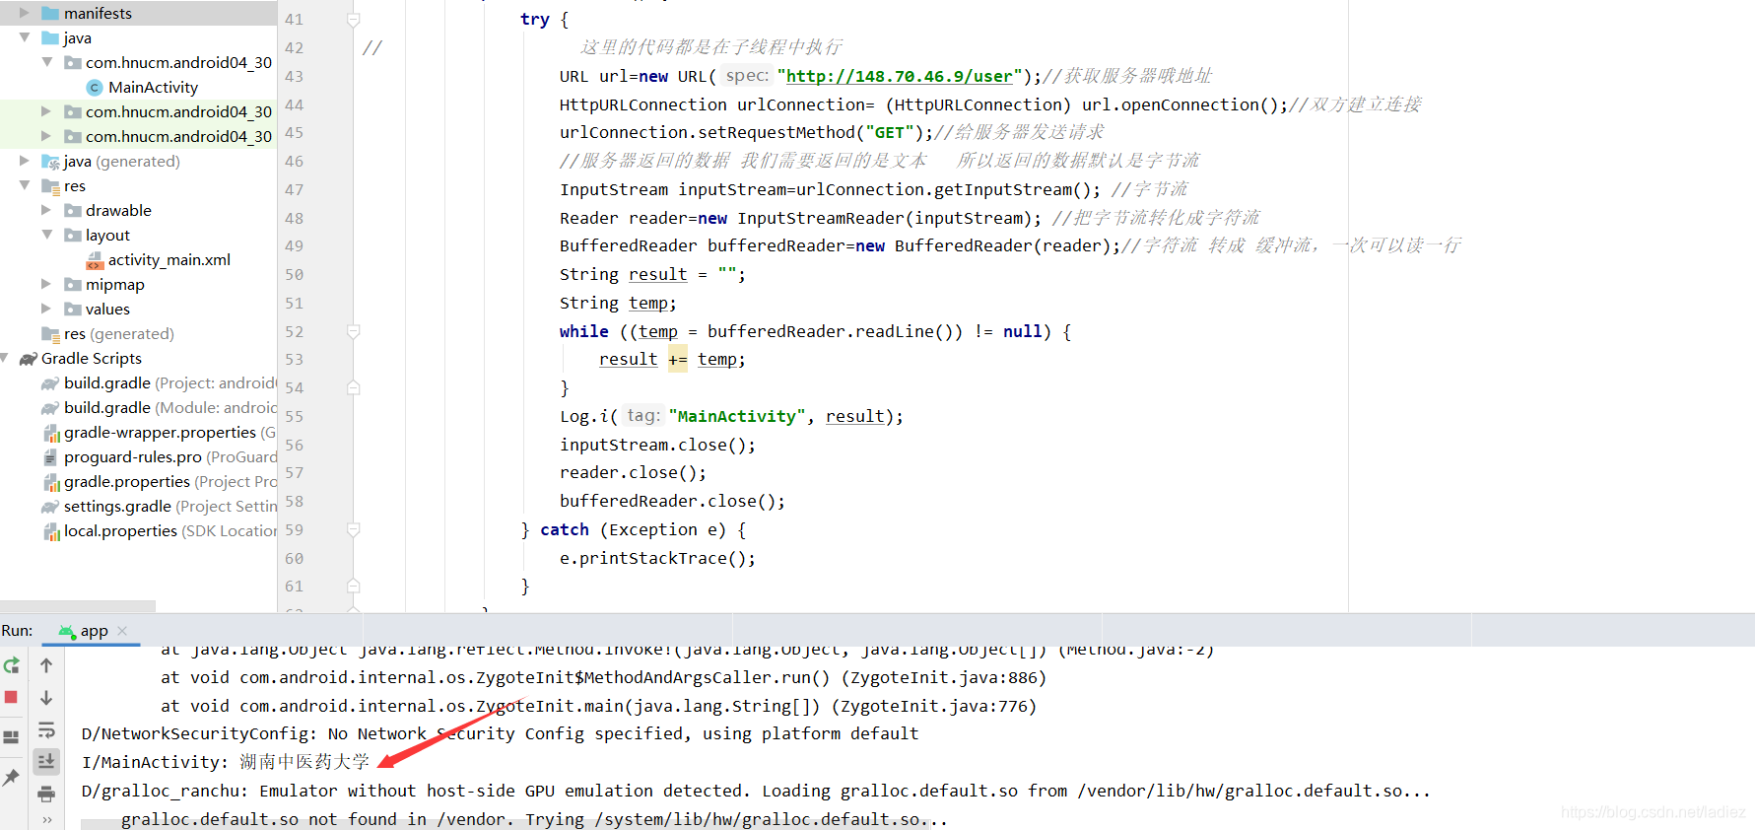Click the activity_main.xml file icon
Image resolution: width=1755 pixels, height=830 pixels.
(x=95, y=260)
